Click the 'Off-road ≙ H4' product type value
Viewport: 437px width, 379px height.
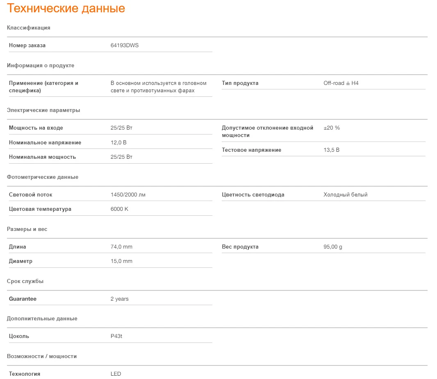tap(341, 83)
